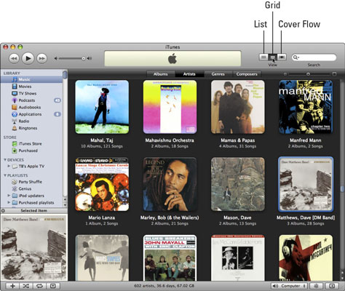Open search options via magnifier icon

[x=296, y=57]
